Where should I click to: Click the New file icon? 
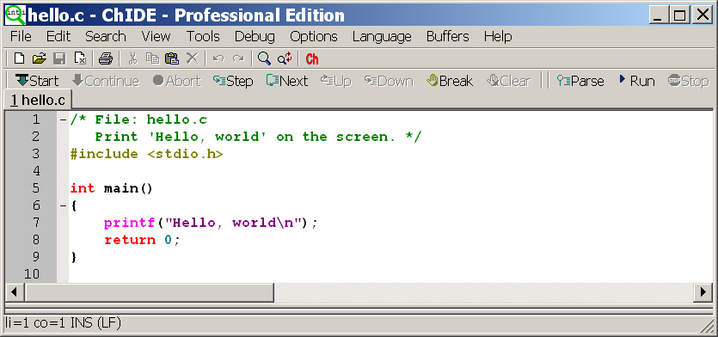(19, 58)
